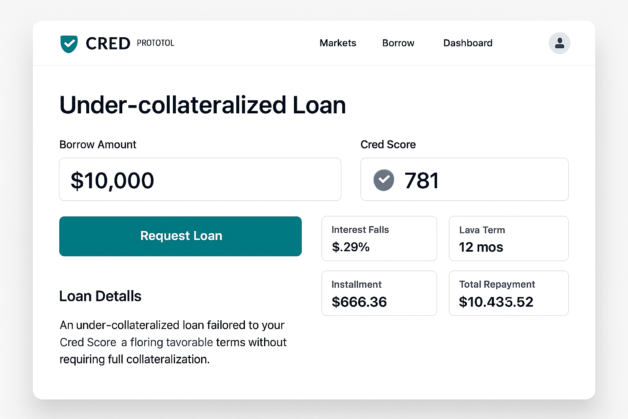Image resolution: width=628 pixels, height=419 pixels.
Task: Click the Loan Details heading
Action: [100, 296]
